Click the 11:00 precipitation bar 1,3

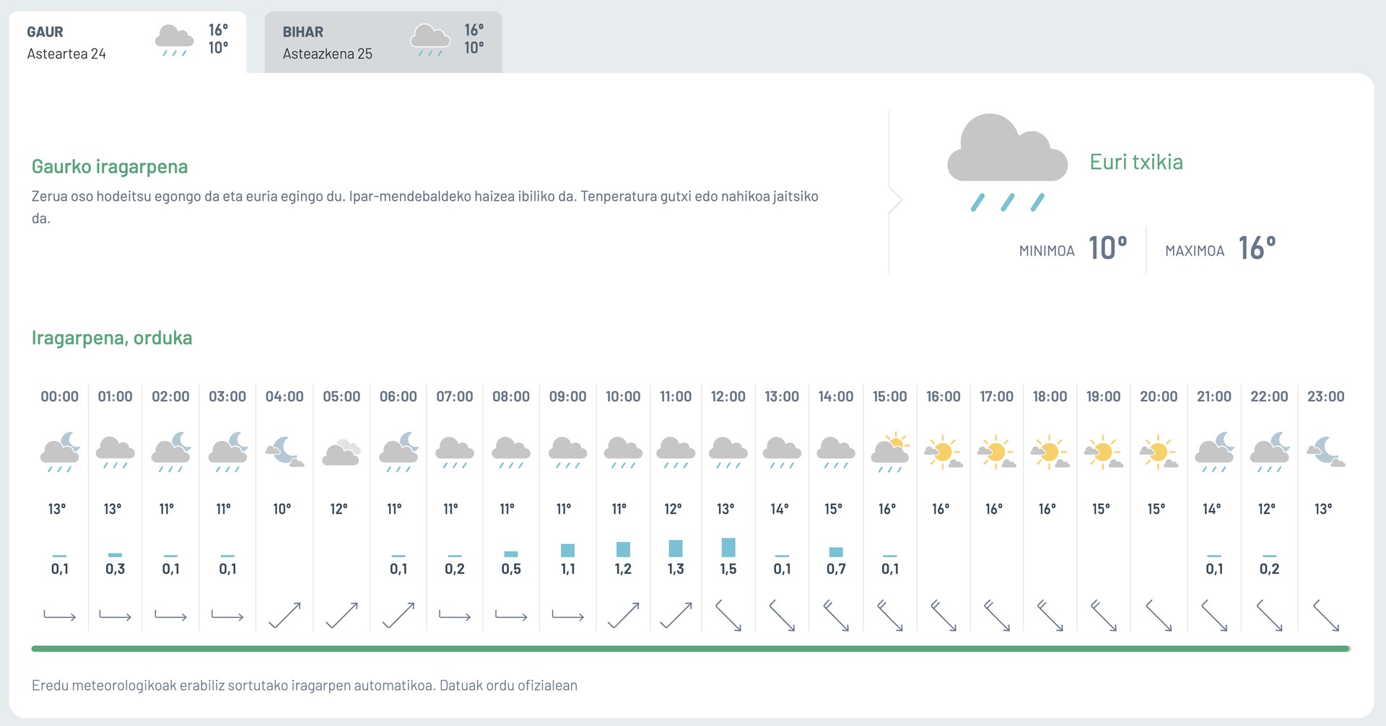(676, 548)
